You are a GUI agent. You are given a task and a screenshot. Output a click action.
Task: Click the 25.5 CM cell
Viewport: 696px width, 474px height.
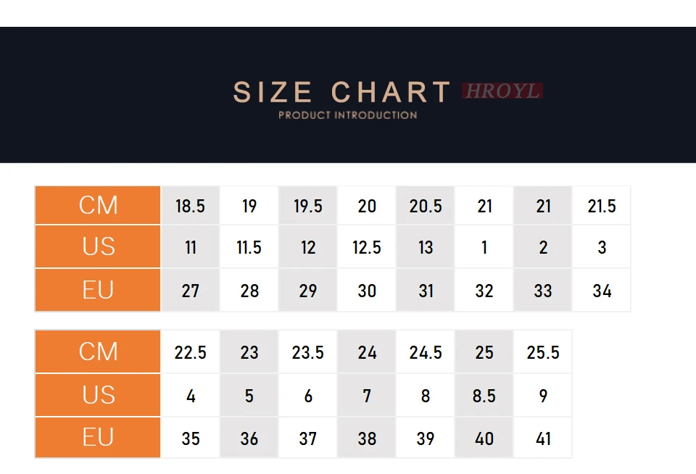tap(543, 352)
